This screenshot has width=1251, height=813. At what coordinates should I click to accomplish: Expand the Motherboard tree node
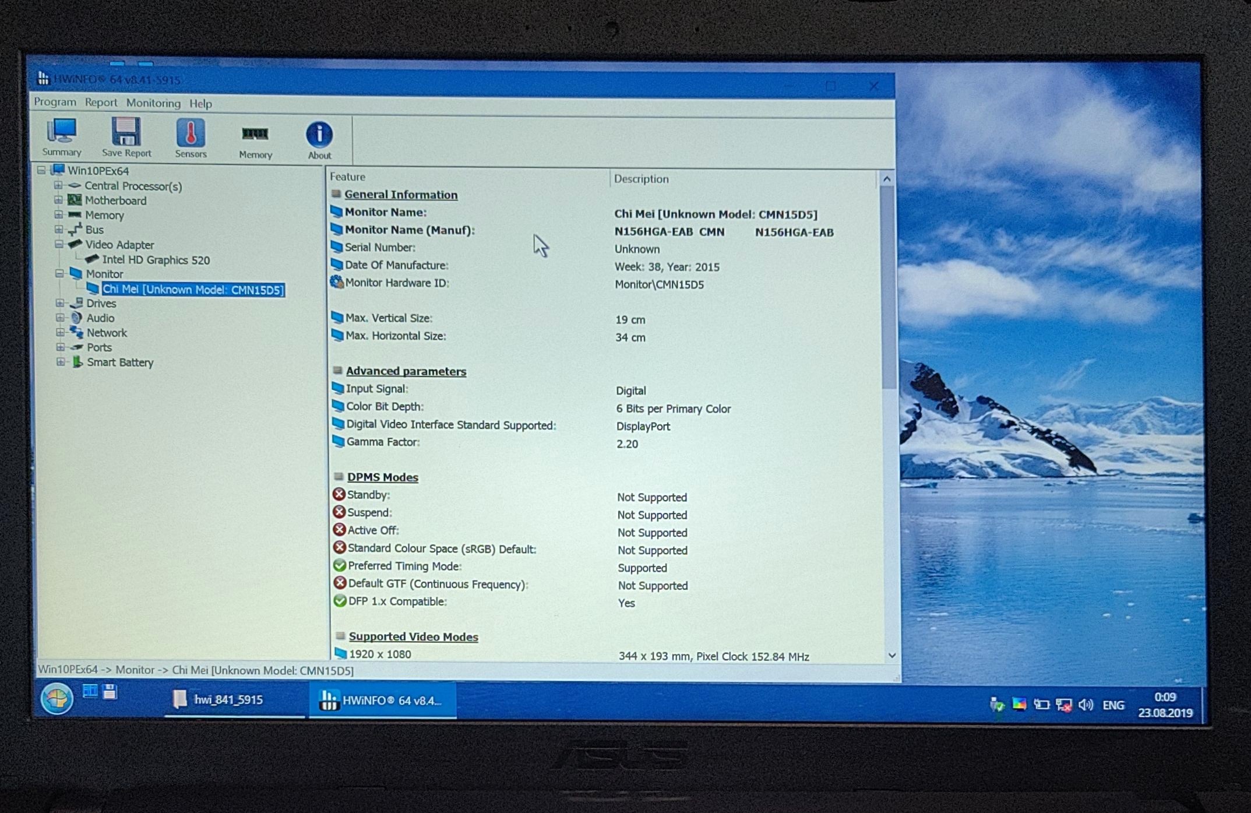click(x=58, y=200)
